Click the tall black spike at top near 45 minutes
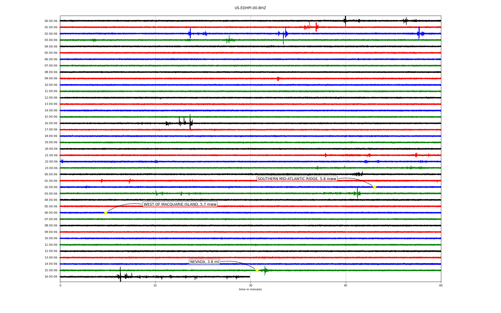 345,20
